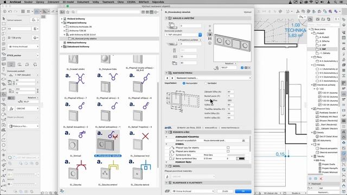Switch library browser to large thumbnail view
Viewport: 347px width, 195px height.
tap(151, 12)
